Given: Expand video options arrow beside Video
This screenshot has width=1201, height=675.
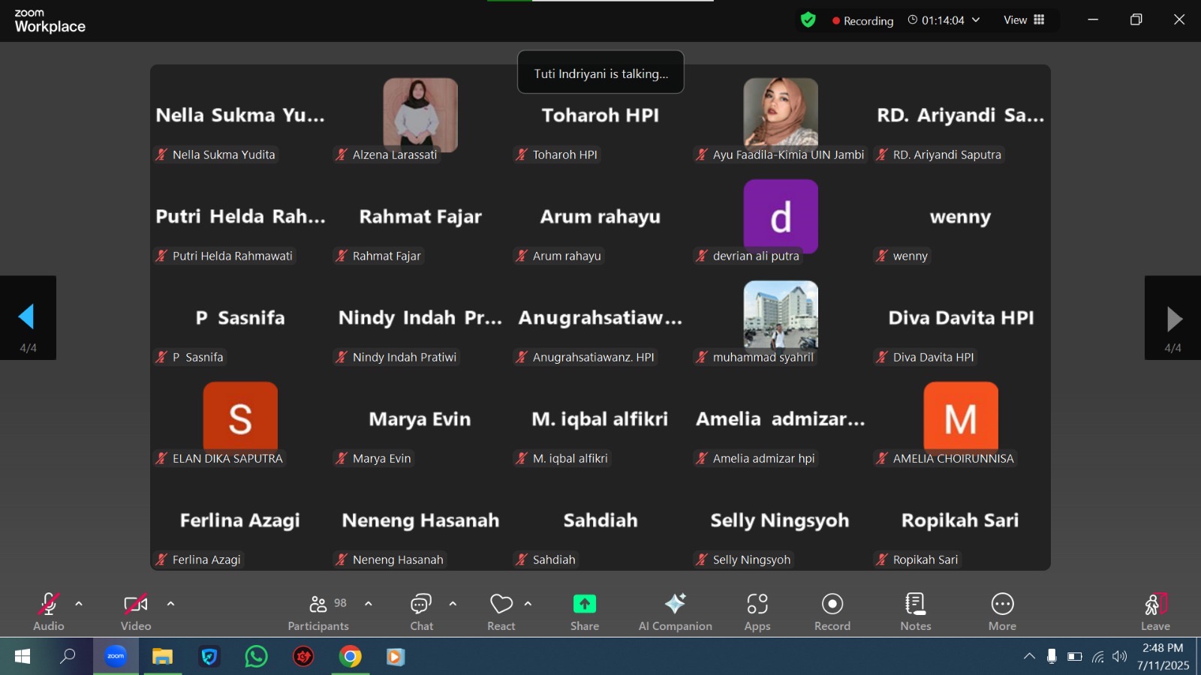Looking at the screenshot, I should click(170, 604).
